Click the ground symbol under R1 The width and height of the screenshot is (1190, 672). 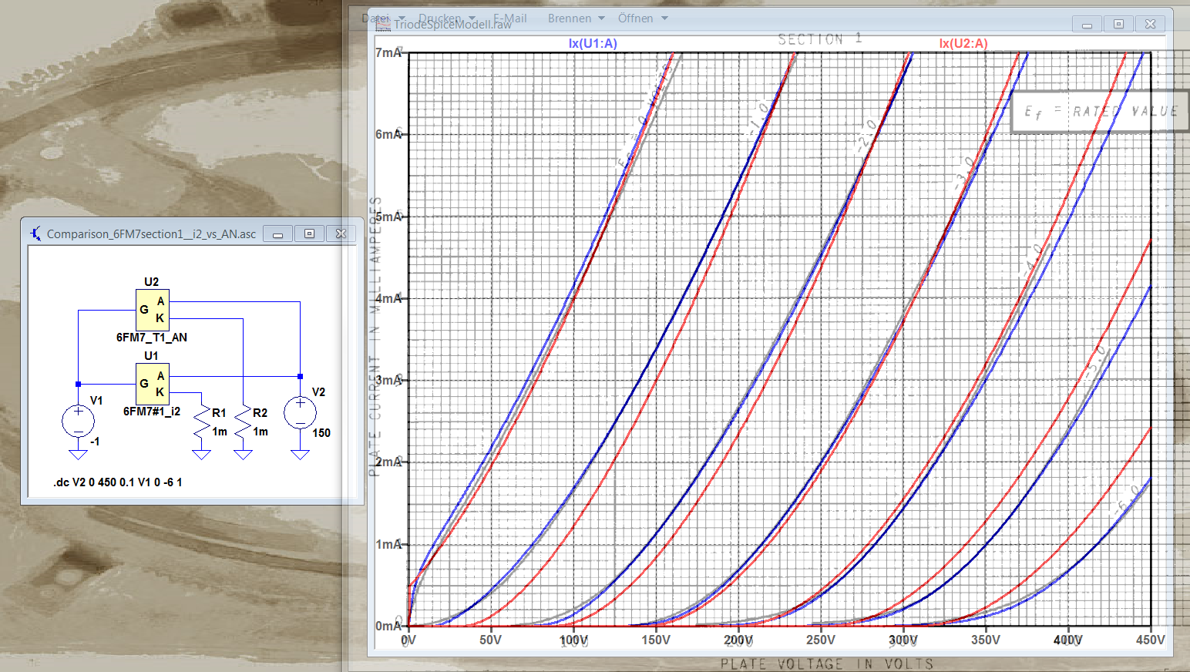click(202, 455)
